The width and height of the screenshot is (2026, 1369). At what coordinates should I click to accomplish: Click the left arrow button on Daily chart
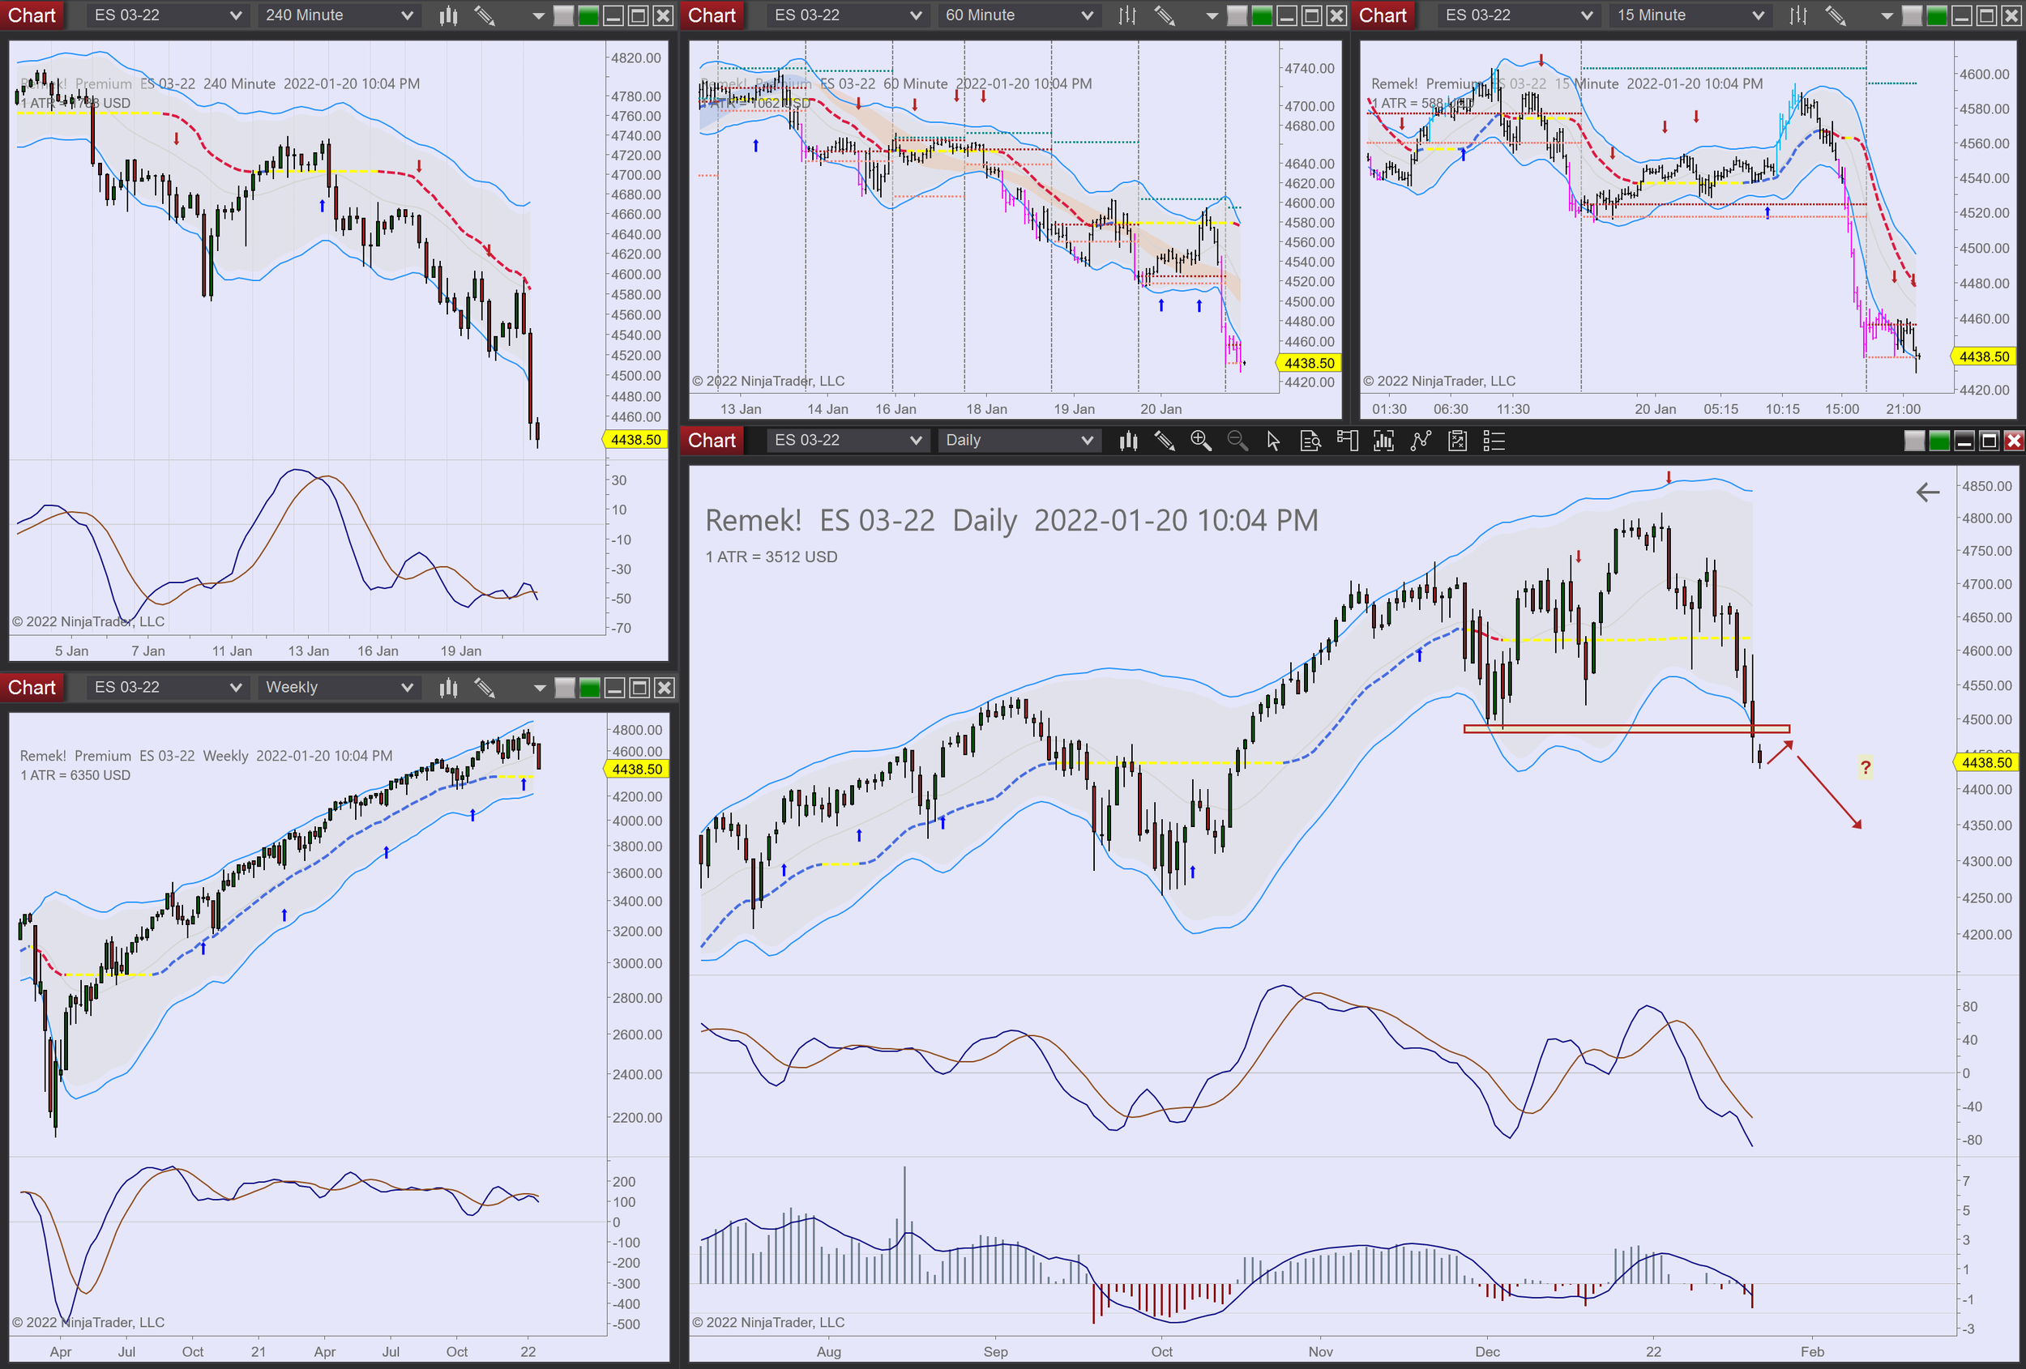[1927, 493]
